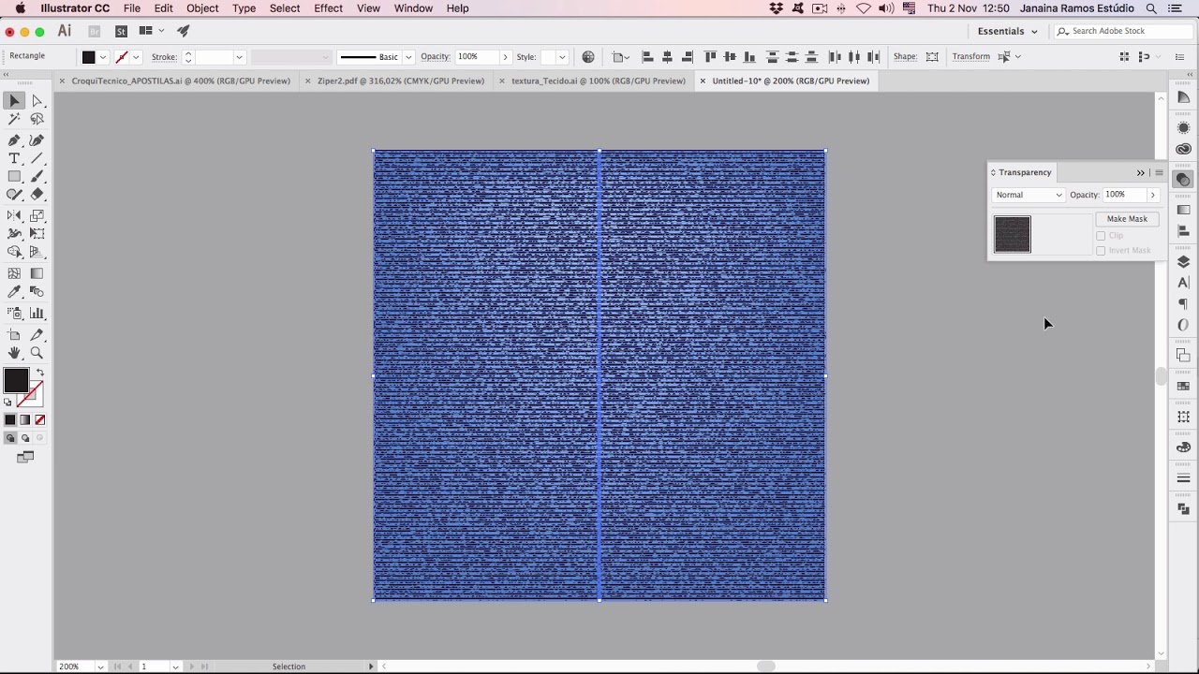Choose the Lasso tool
The image size is (1199, 674).
(x=37, y=120)
